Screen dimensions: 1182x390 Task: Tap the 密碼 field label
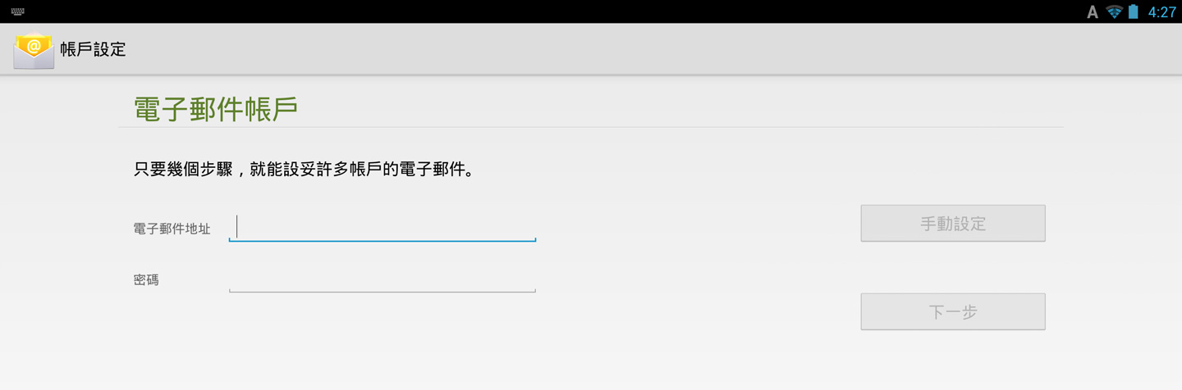(x=146, y=279)
